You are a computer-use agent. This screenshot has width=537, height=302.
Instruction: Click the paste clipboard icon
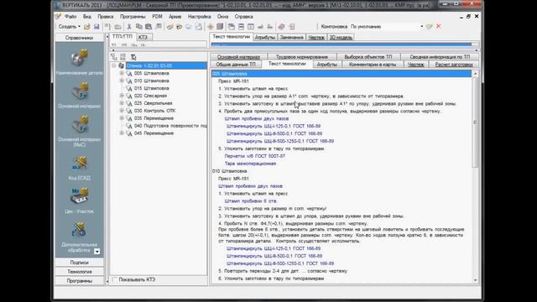click(149, 26)
